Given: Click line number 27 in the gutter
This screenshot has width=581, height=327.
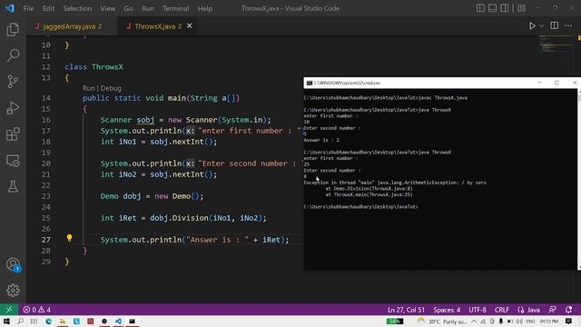Looking at the screenshot, I should point(46,240).
